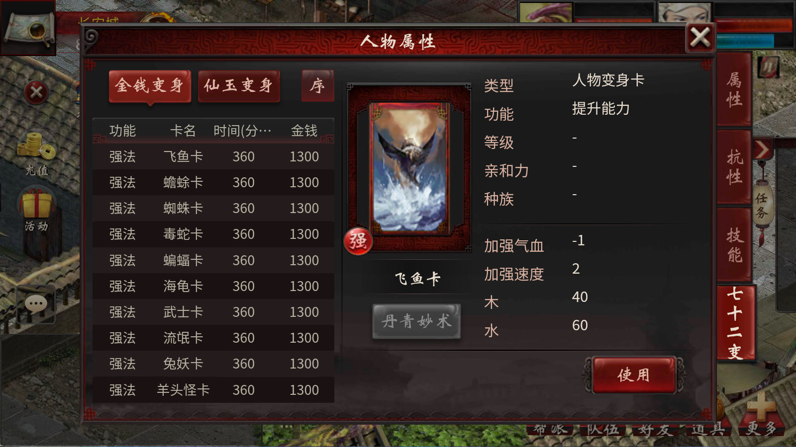Close the 人物属性 window
Image resolution: width=796 pixels, height=447 pixels.
(x=700, y=37)
